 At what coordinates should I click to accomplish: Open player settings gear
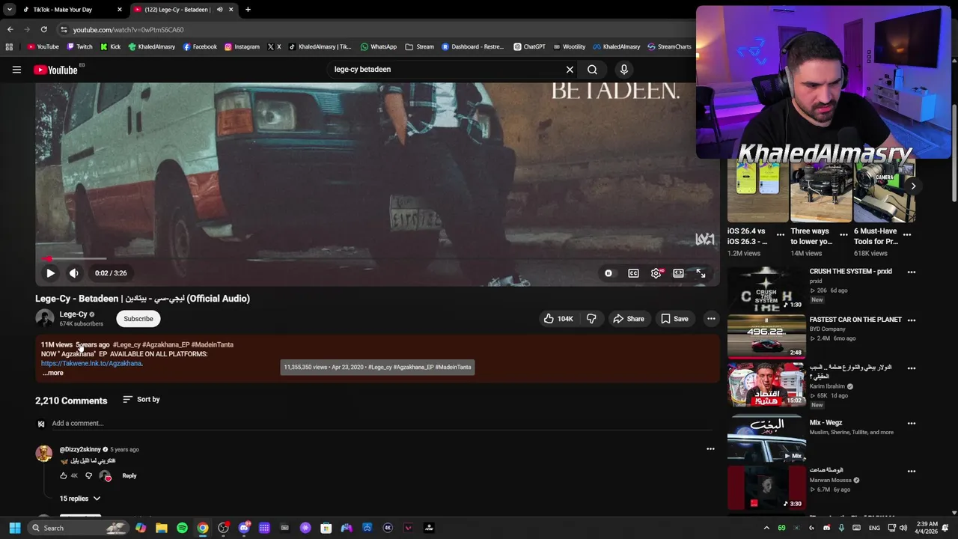pos(656,273)
